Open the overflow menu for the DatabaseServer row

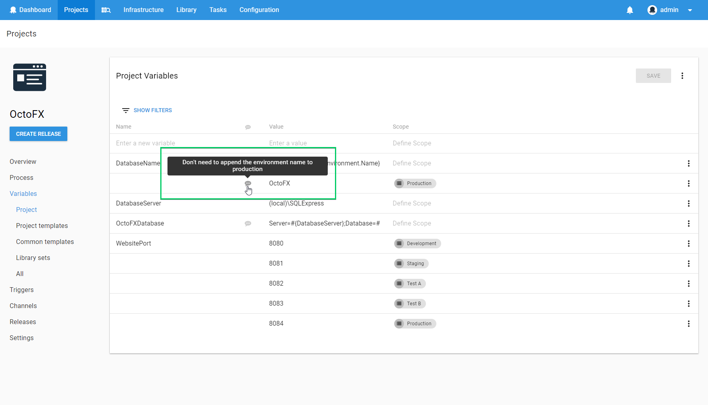pyautogui.click(x=688, y=204)
